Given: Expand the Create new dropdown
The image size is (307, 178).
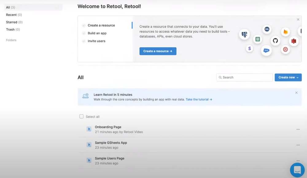Looking at the screenshot, I should (288, 77).
